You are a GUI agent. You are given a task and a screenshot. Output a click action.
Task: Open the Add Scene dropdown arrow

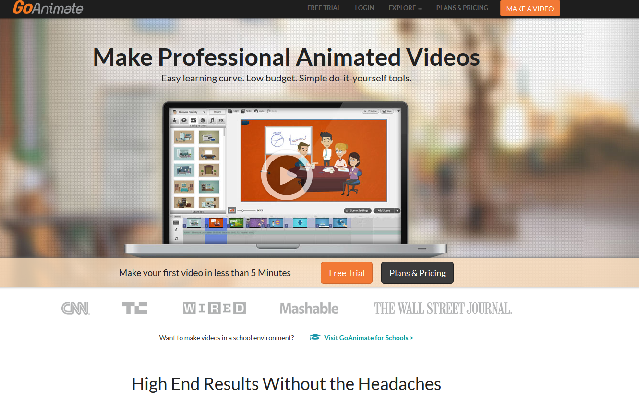pyautogui.click(x=398, y=210)
